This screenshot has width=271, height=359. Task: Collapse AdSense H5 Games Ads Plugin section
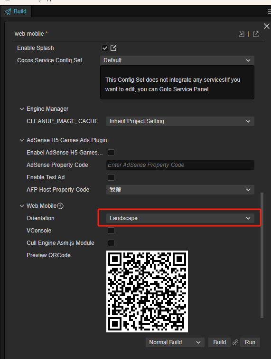22,140
